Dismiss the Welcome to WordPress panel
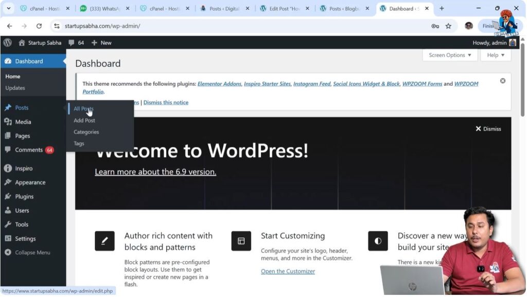Screen dimensions: 527x297 [488, 128]
